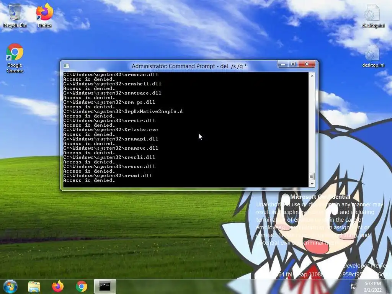Launch Firefox from the taskbar

pyautogui.click(x=58, y=286)
